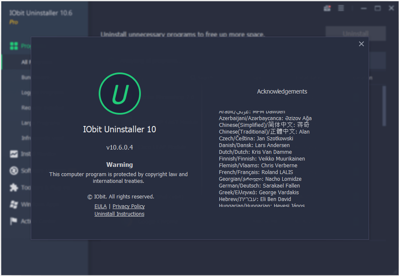This screenshot has height=276, width=399.
Task: Click the Action Center flag icon
Action: click(x=13, y=221)
